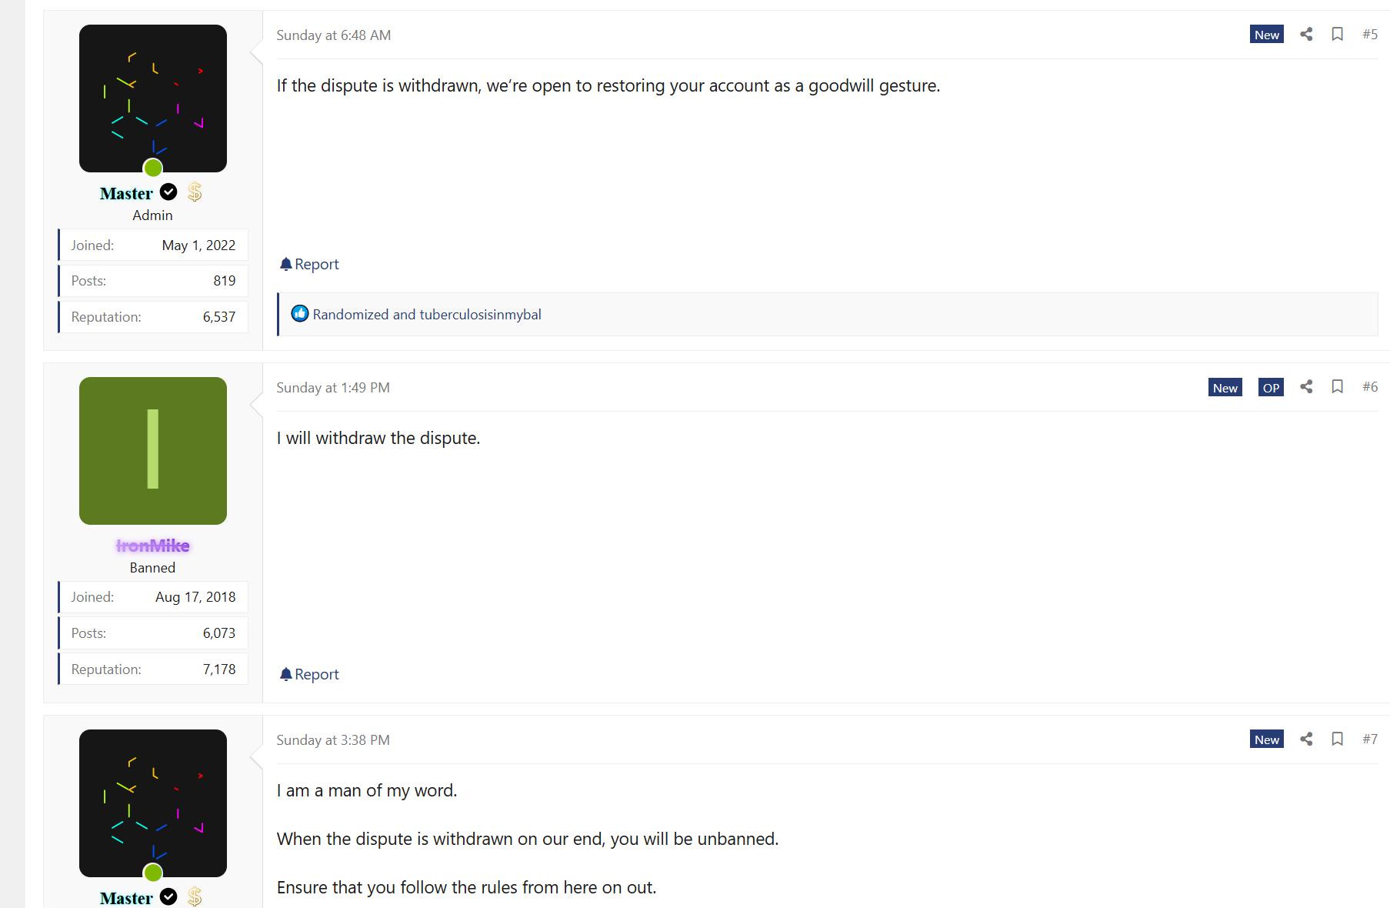Click the share icon on post #6
Image resolution: width=1390 pixels, height=908 pixels.
pyautogui.click(x=1306, y=387)
